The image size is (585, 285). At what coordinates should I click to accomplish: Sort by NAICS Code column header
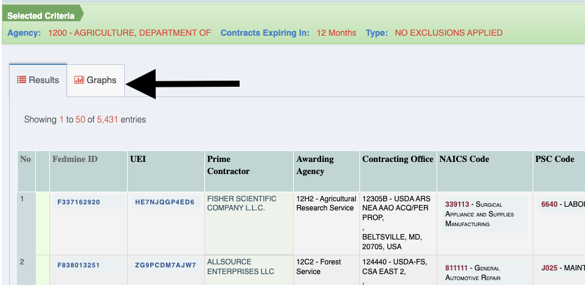pyautogui.click(x=464, y=159)
